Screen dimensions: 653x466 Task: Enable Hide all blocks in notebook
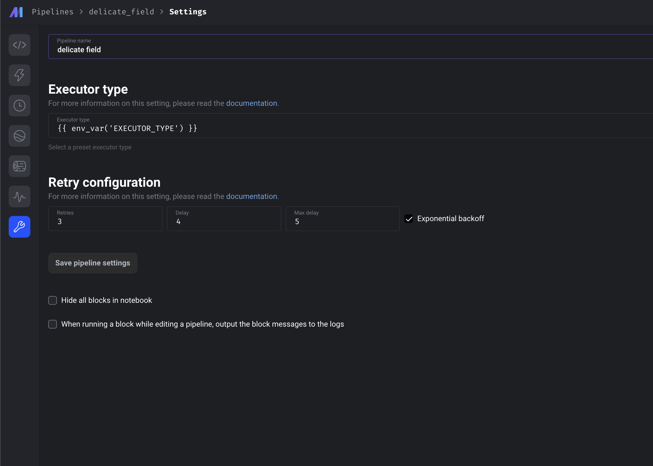(x=53, y=300)
